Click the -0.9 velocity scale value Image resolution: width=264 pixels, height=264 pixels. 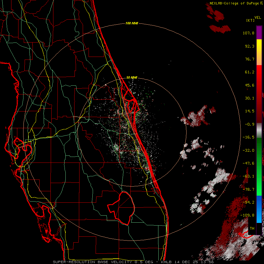[250, 124]
